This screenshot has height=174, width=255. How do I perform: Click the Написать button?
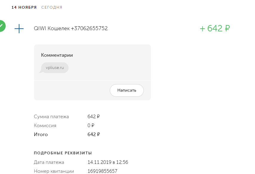[x=127, y=90]
